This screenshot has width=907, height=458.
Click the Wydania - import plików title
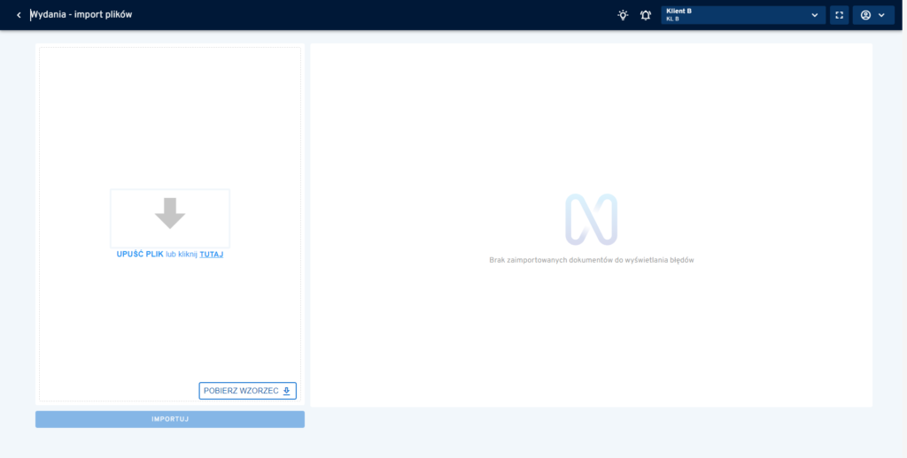81,15
